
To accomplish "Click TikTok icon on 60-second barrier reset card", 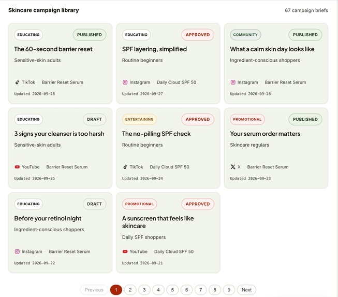I will click(17, 82).
